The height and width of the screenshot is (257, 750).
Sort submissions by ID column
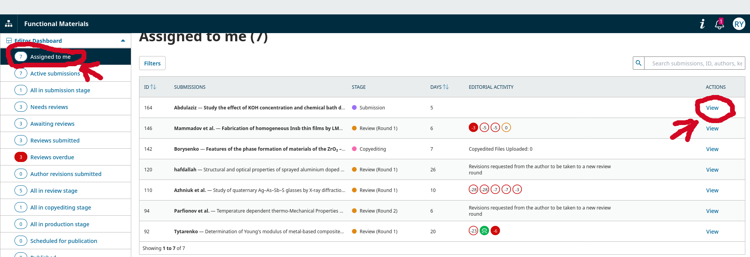[150, 87]
